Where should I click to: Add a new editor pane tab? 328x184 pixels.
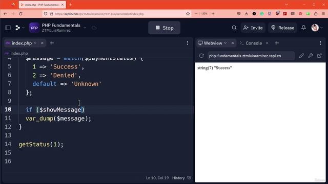coord(52,43)
